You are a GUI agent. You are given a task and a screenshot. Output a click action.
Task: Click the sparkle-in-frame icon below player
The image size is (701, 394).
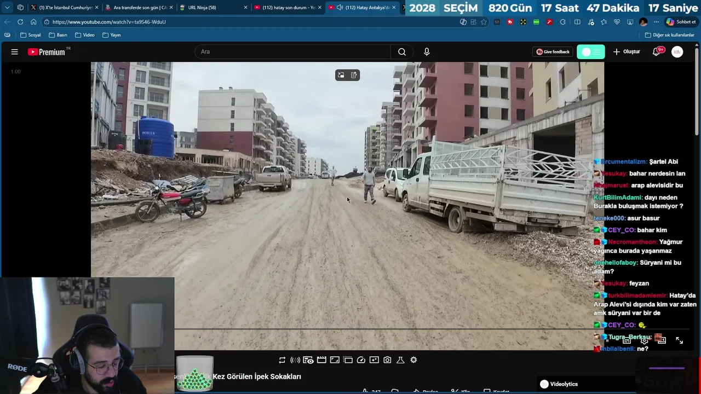(374, 360)
